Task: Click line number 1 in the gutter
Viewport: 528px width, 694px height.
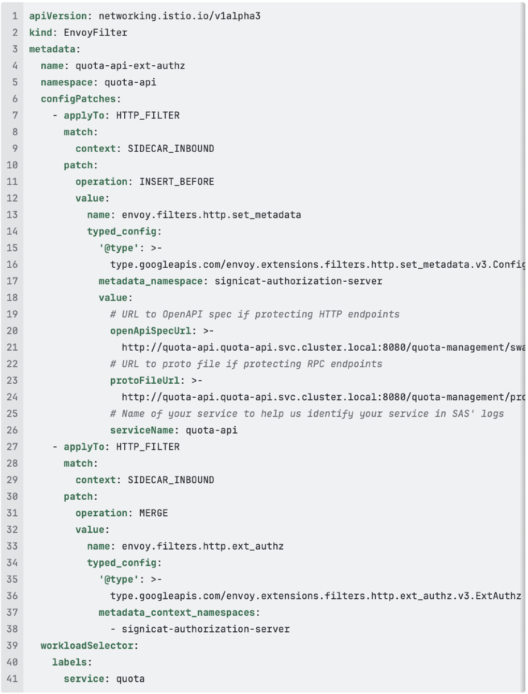Action: coord(15,16)
